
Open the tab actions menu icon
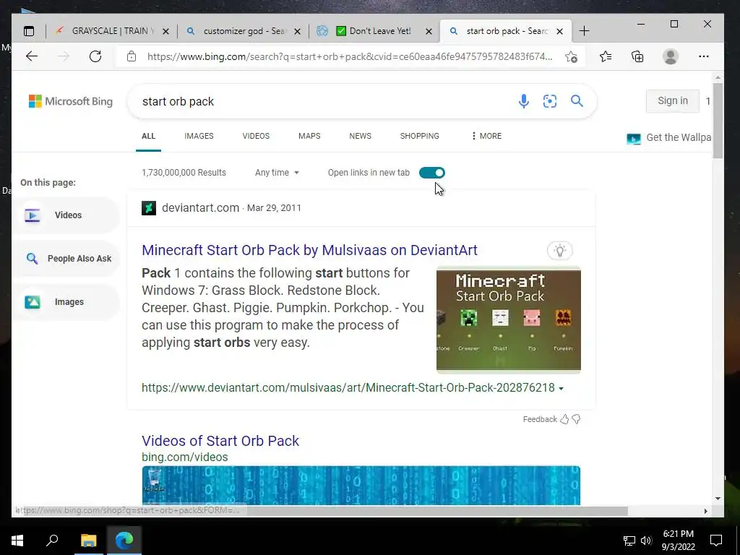click(29, 31)
